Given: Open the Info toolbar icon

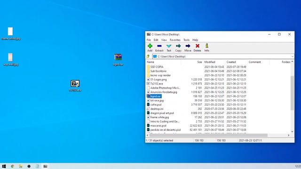Looking at the screenshot, I should click(x=207, y=48).
